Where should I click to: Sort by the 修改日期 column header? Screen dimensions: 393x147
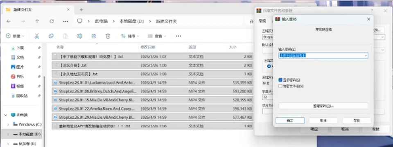pos(148,47)
